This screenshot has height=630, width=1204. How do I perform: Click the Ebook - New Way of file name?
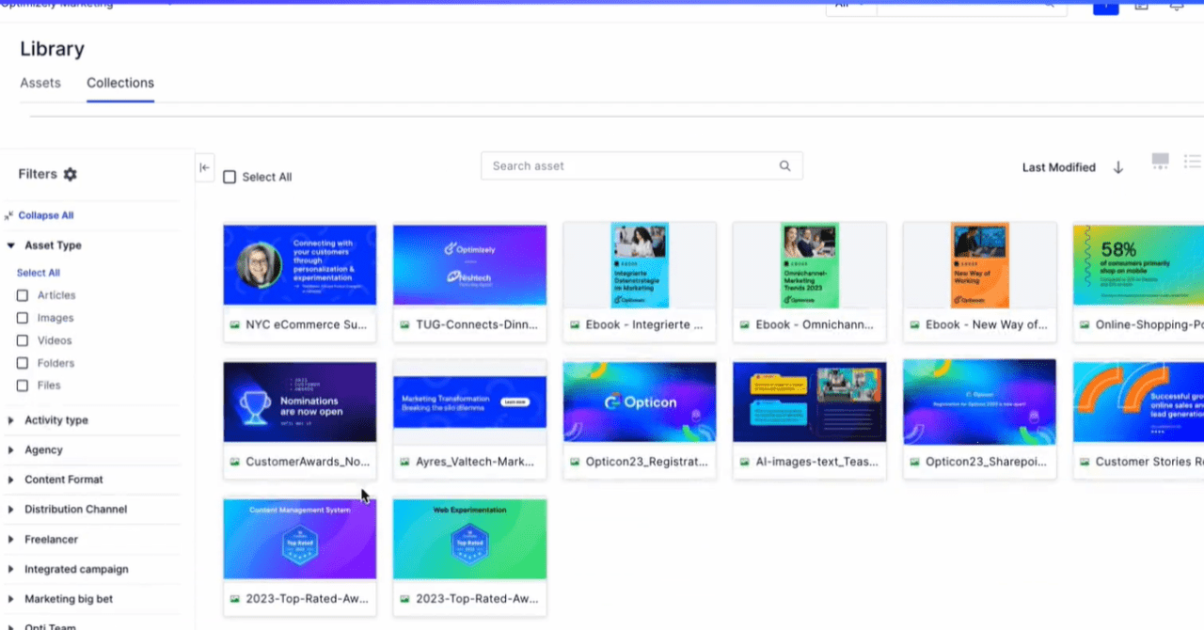click(987, 324)
